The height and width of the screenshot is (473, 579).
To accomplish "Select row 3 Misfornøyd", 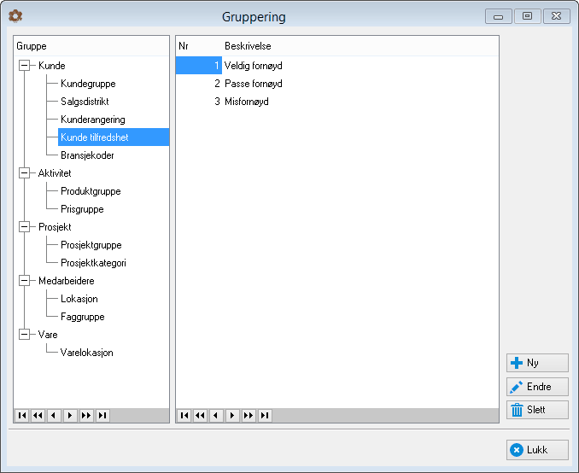I will [x=337, y=102].
